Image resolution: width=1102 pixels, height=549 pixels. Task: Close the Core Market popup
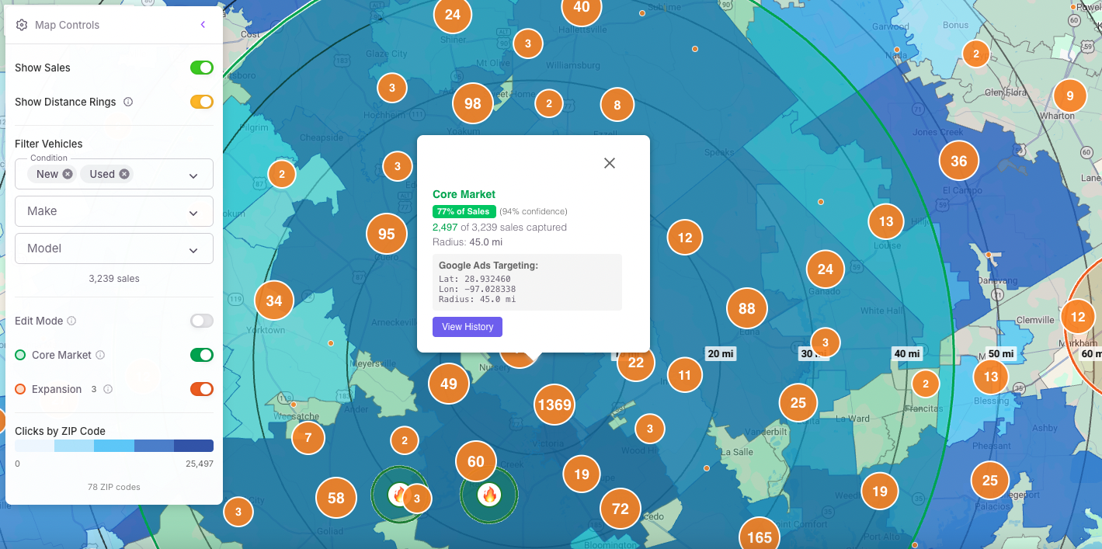609,163
